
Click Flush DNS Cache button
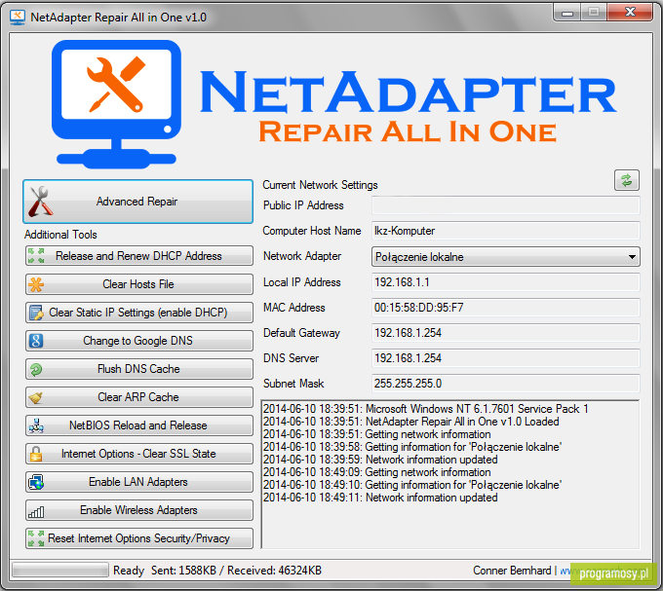139,369
